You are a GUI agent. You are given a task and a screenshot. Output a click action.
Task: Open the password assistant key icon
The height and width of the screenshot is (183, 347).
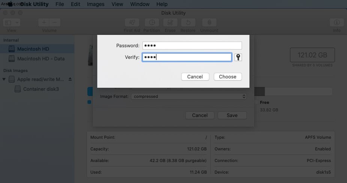click(238, 57)
